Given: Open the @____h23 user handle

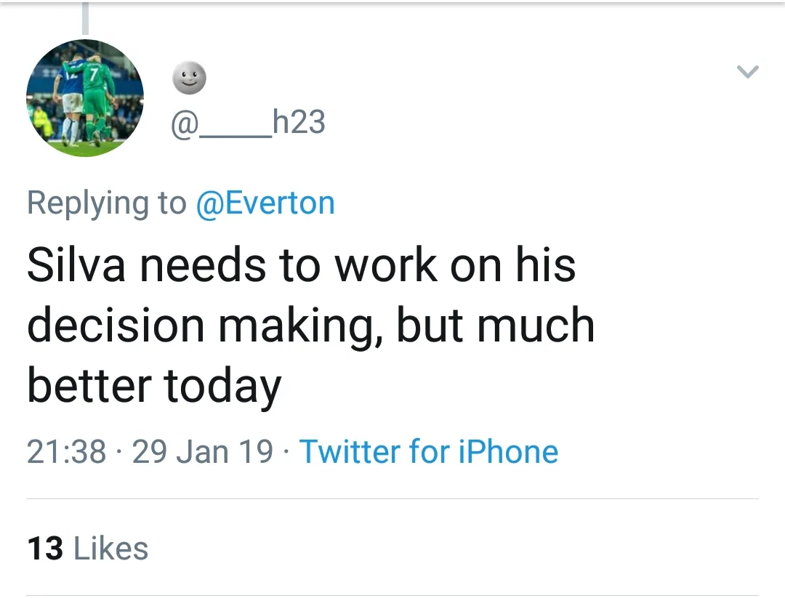Looking at the screenshot, I should (248, 123).
